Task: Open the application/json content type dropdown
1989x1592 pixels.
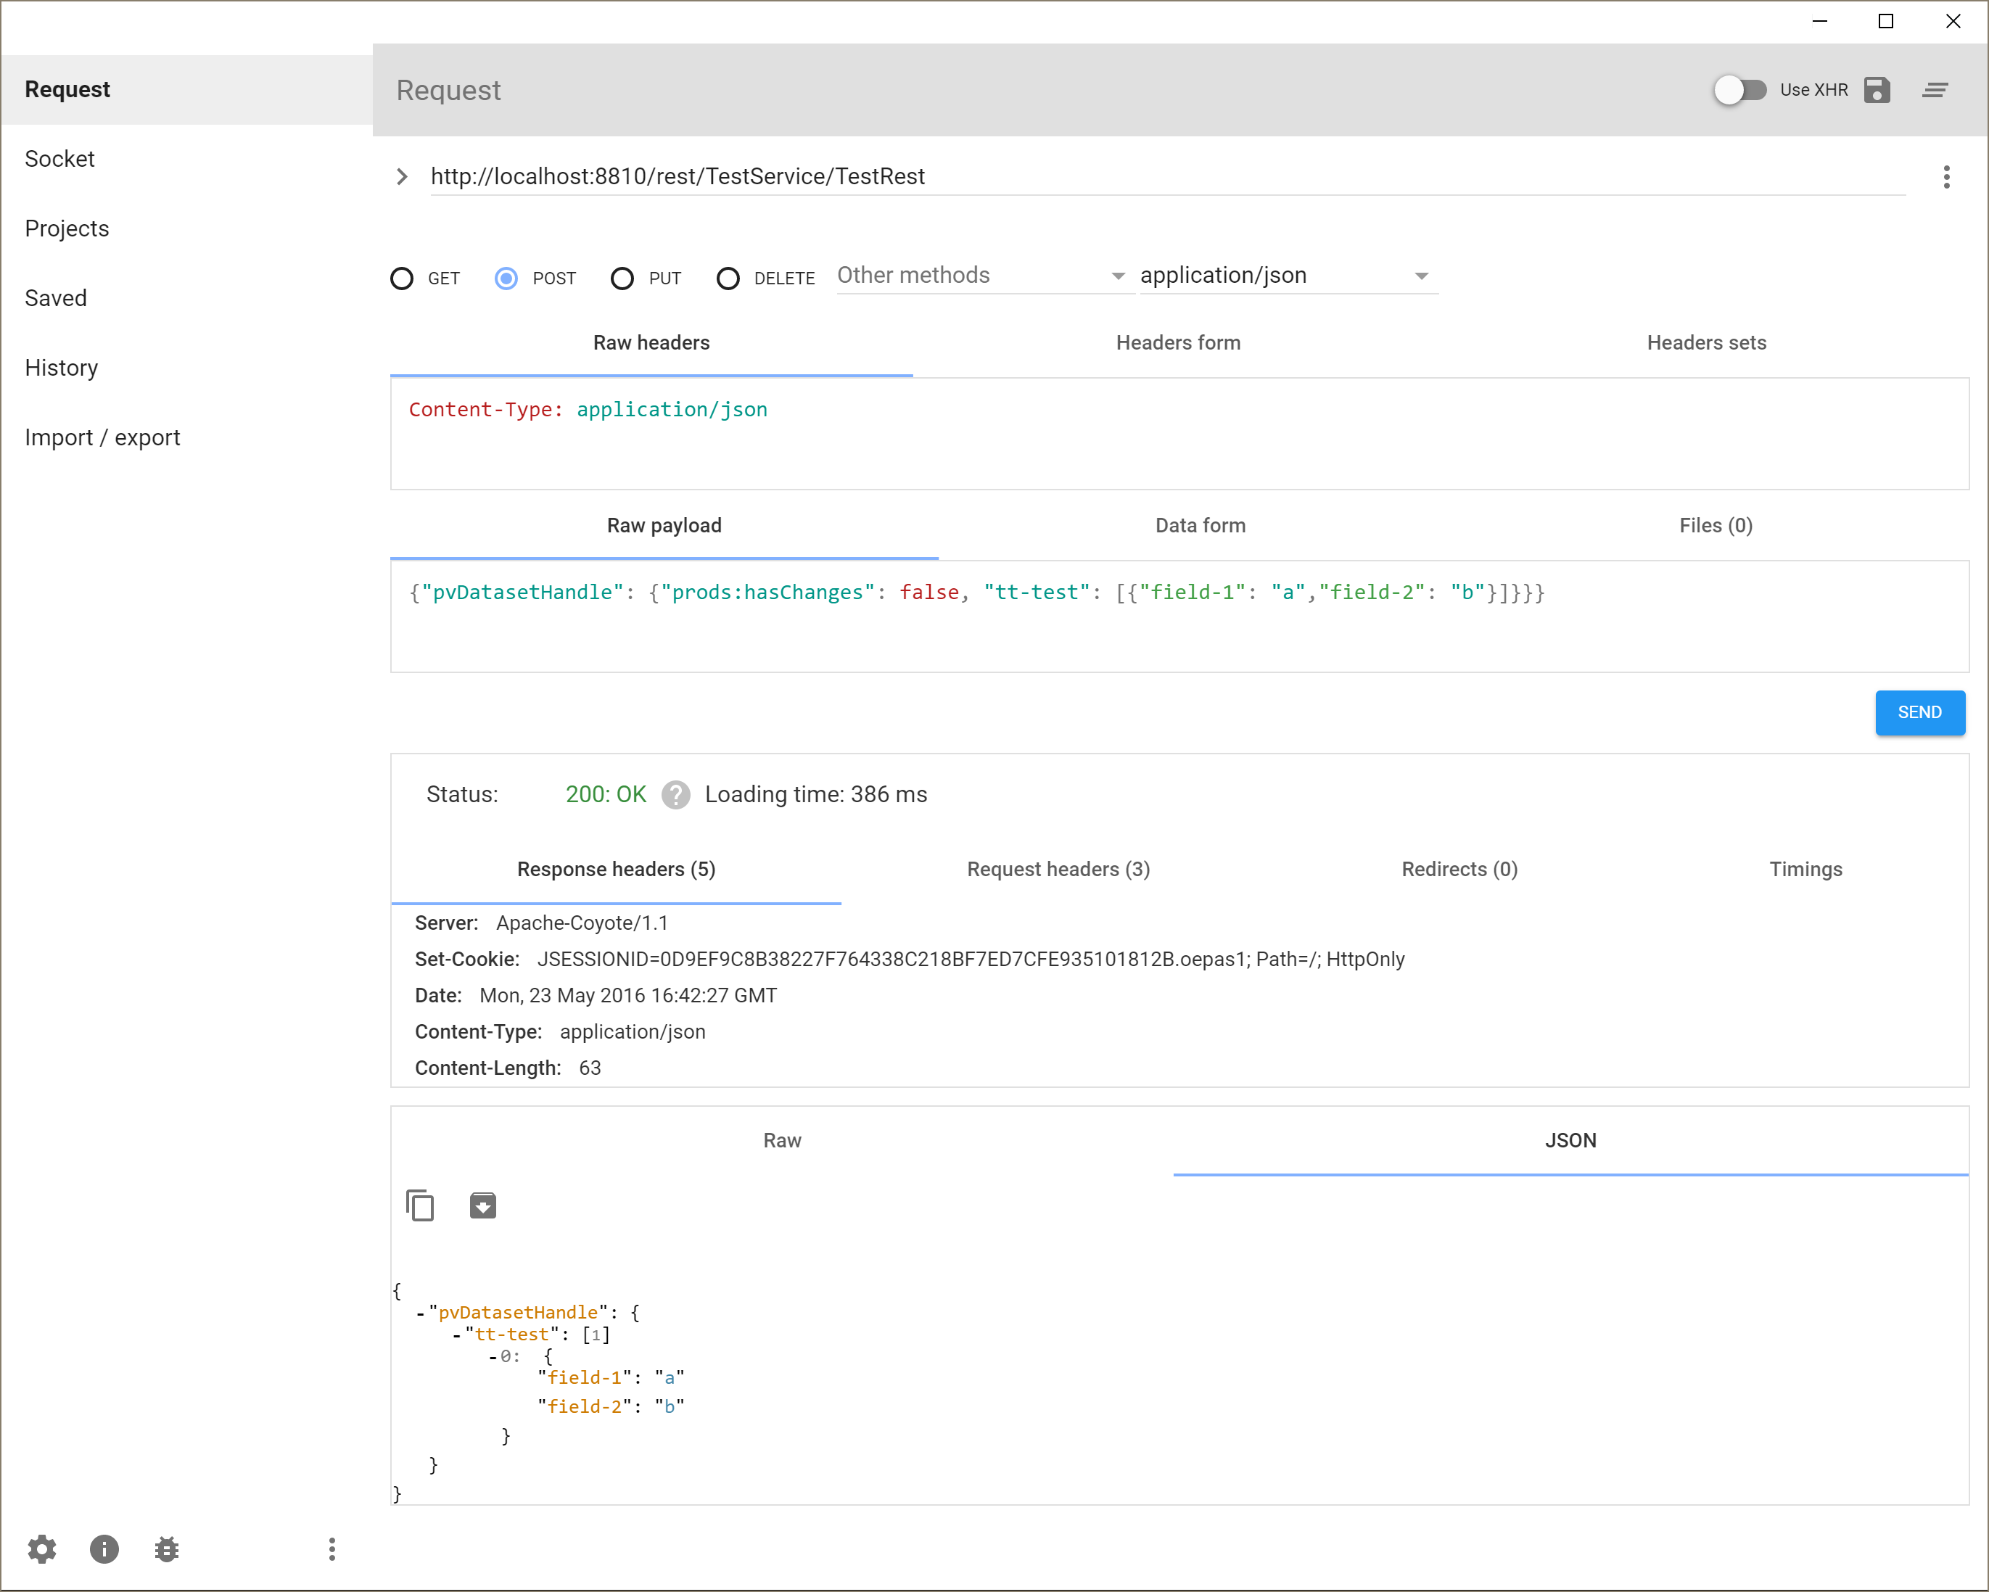Action: coord(1286,276)
